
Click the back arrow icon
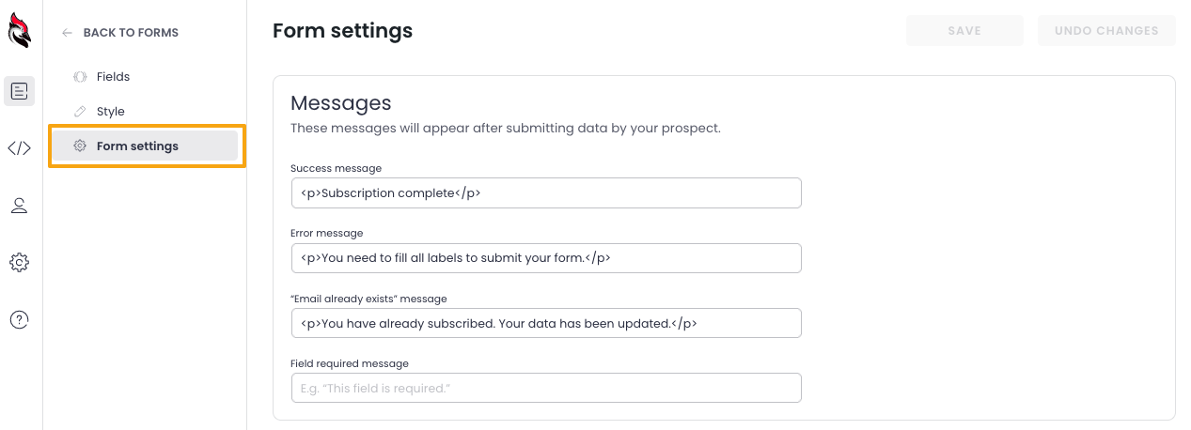(67, 33)
